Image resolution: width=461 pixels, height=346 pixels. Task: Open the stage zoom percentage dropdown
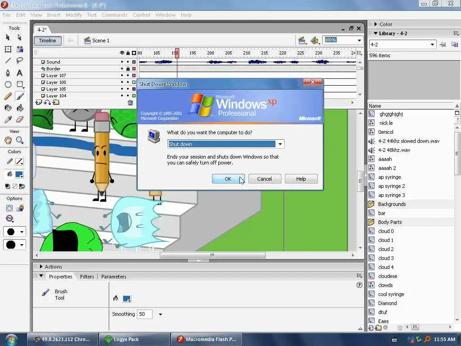(x=359, y=40)
